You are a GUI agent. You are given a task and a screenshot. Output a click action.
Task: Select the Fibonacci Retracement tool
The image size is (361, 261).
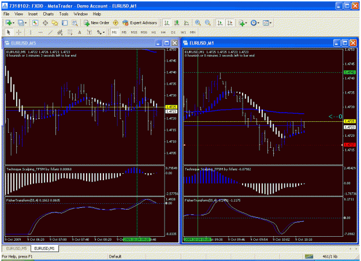click(x=70, y=32)
